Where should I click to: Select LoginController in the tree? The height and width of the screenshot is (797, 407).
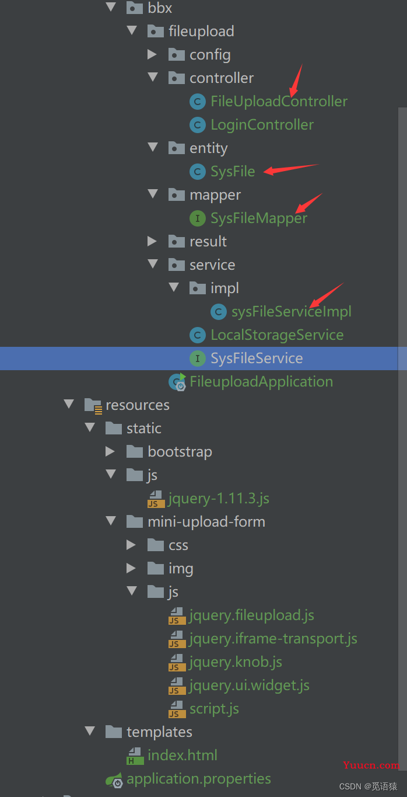pos(262,125)
